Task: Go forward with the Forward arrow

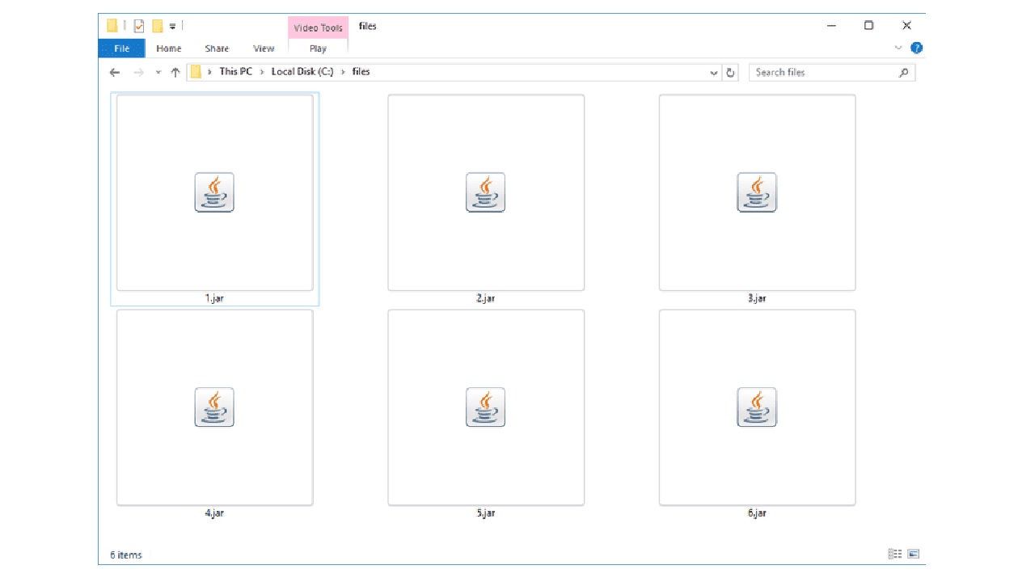Action: tap(138, 72)
